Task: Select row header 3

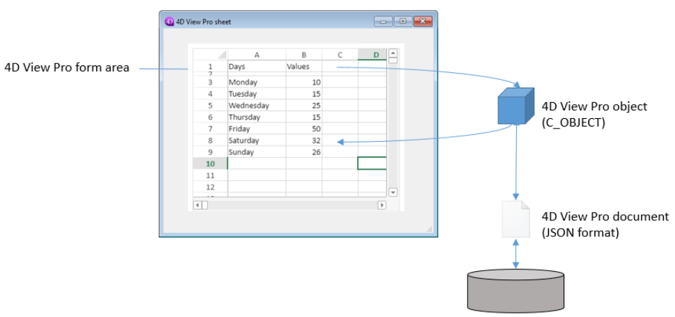Action: (210, 82)
